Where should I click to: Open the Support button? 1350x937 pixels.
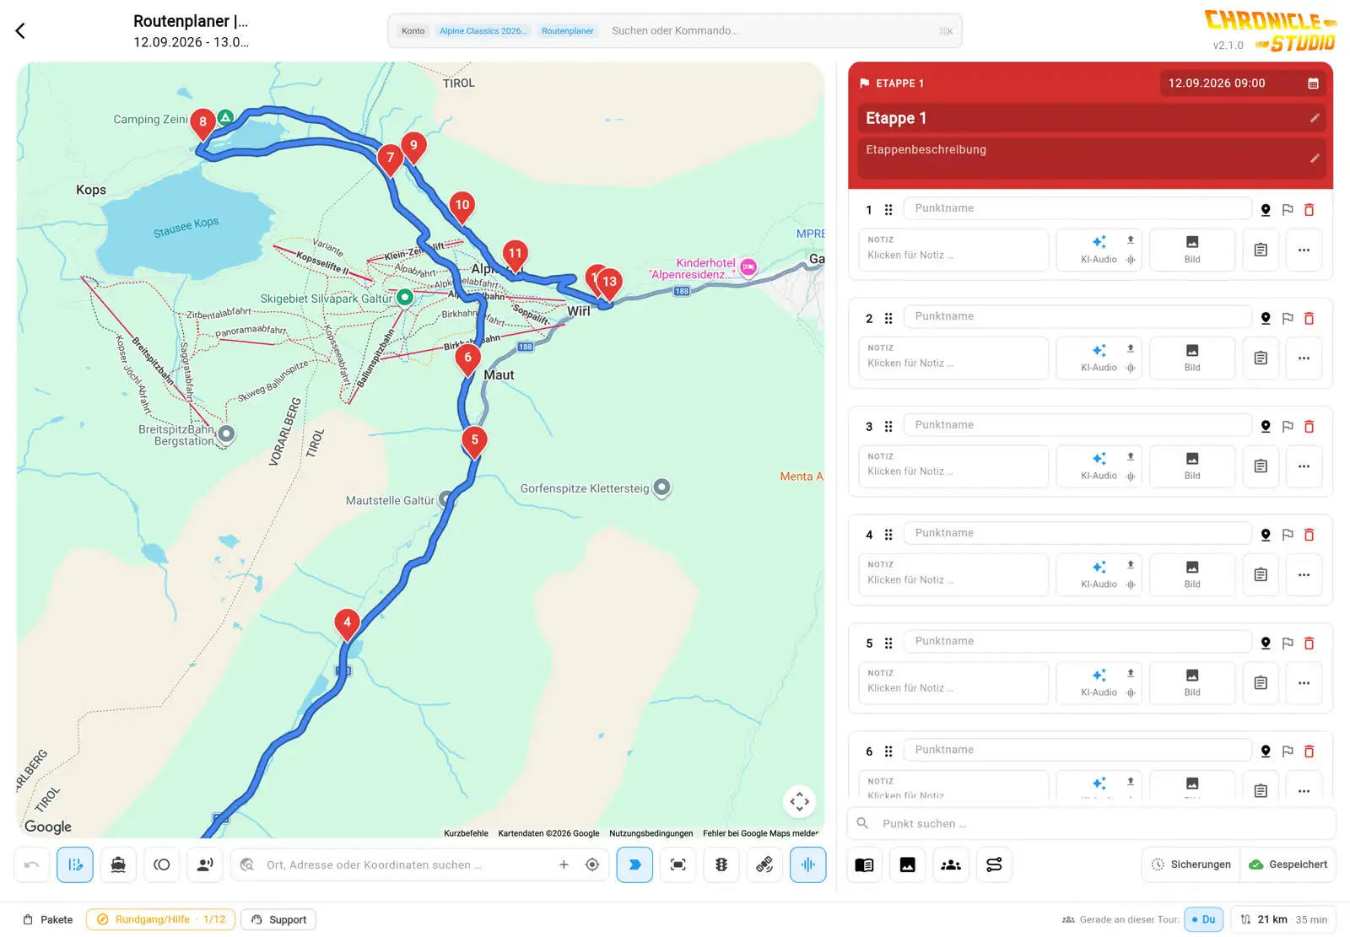pos(278,920)
